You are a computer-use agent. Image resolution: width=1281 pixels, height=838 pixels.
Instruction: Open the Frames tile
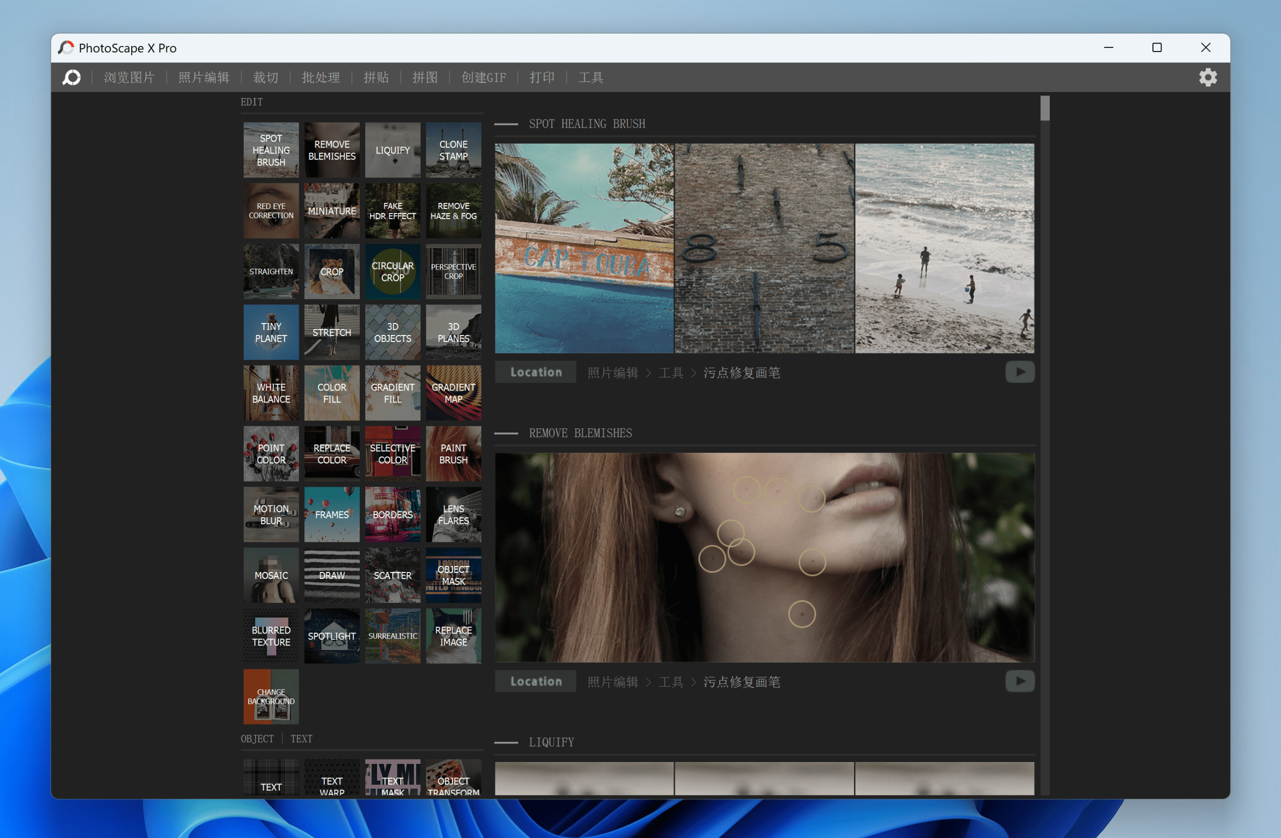pyautogui.click(x=332, y=514)
